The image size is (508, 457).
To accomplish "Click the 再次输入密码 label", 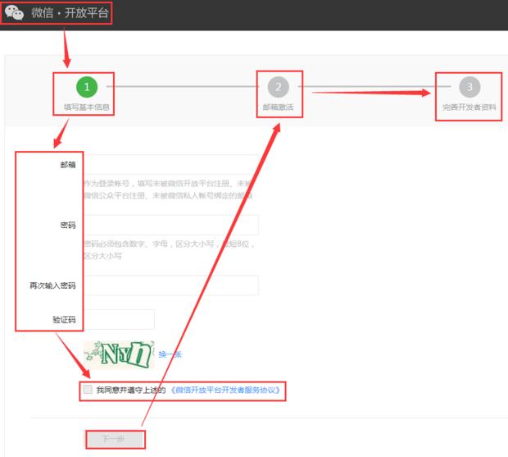I will coord(52,286).
